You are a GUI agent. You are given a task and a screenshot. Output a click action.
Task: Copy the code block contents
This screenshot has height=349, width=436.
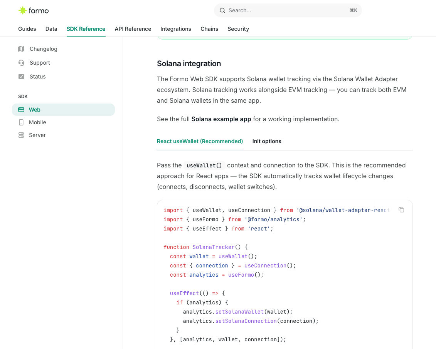coord(401,210)
